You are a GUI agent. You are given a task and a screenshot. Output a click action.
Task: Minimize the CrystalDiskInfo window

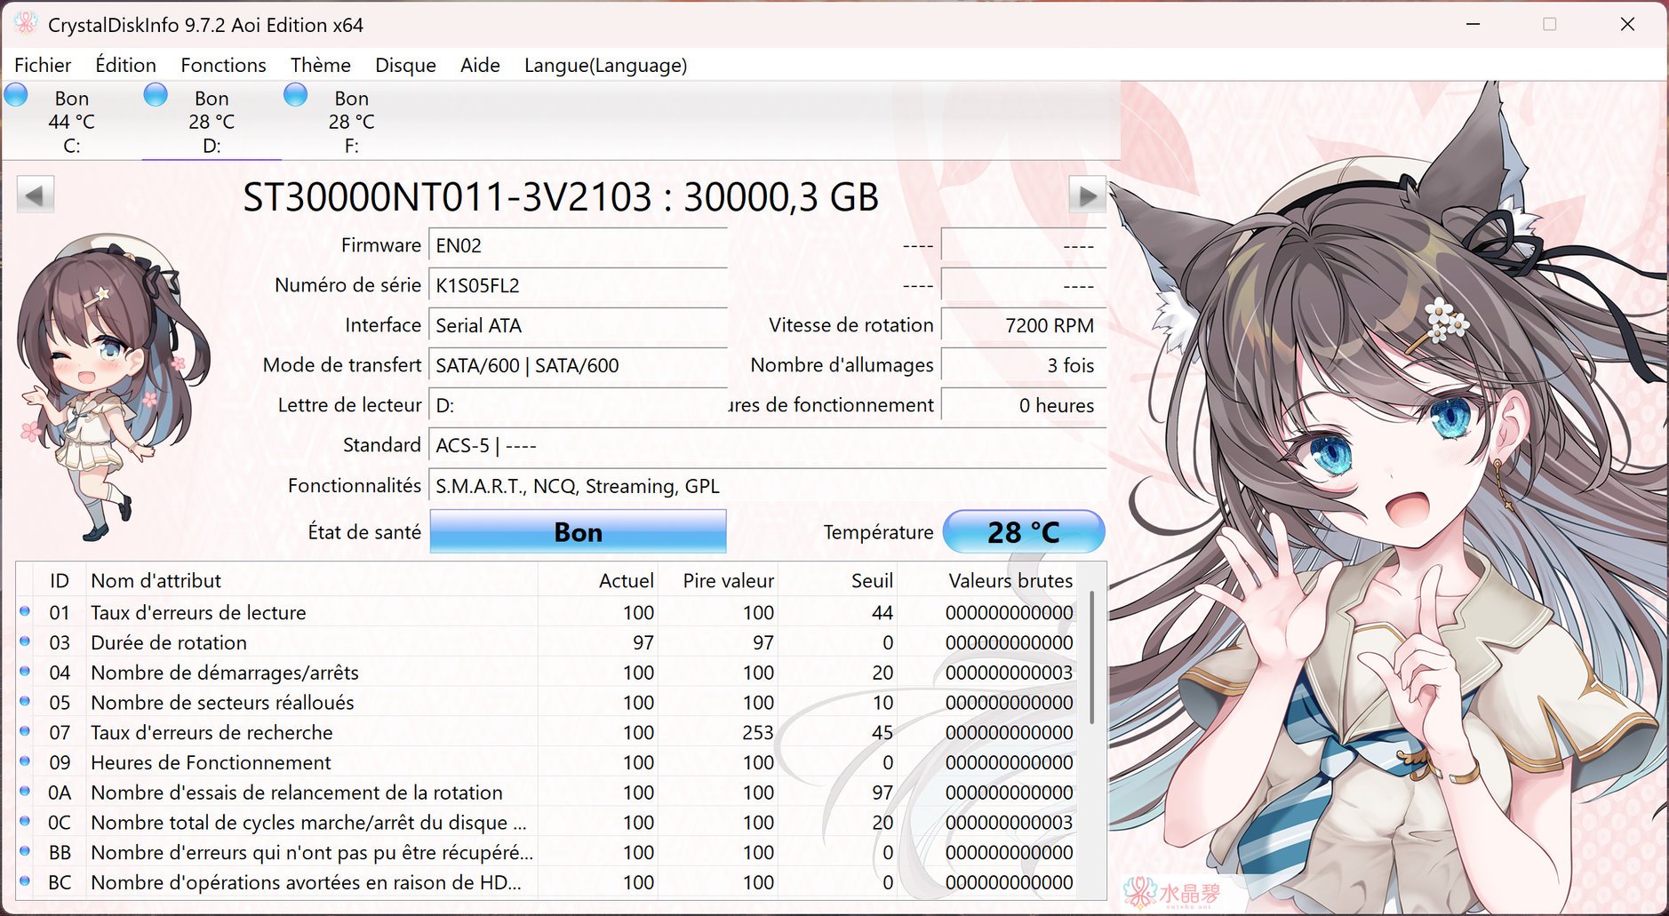tap(1473, 24)
